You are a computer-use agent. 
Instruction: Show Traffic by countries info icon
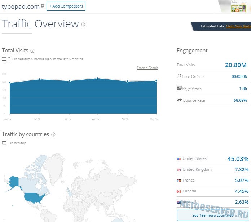[x=53, y=135]
